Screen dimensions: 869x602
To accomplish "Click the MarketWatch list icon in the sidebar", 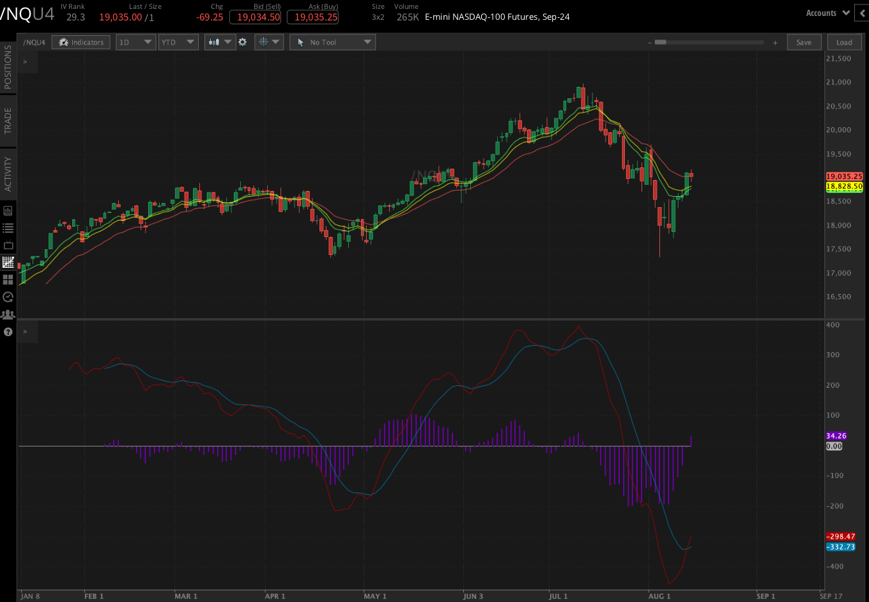I will pos(9,227).
